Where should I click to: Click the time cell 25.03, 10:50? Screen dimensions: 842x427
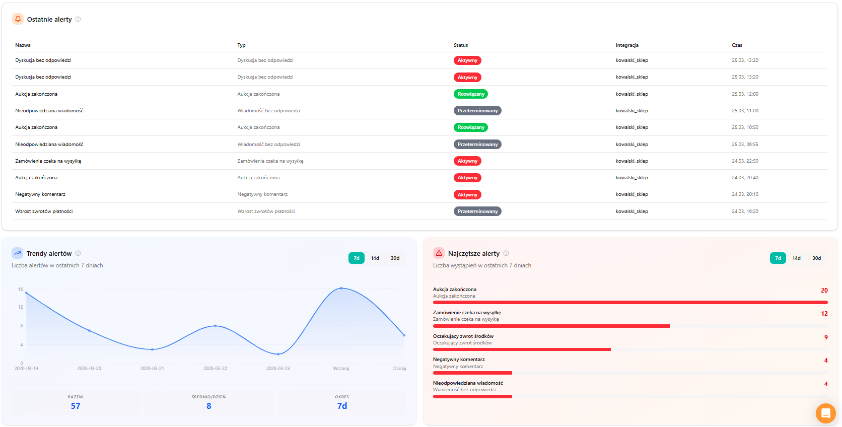(745, 127)
